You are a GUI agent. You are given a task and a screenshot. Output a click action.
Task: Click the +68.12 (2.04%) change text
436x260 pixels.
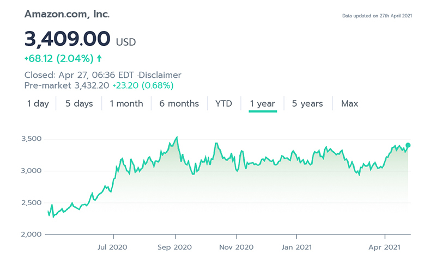click(x=59, y=59)
